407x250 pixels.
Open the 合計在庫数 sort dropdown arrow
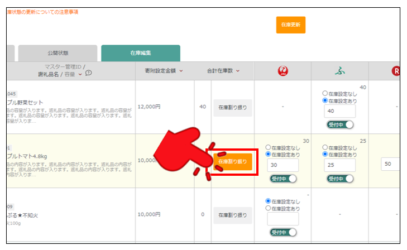pos(238,71)
